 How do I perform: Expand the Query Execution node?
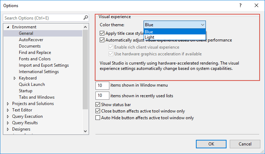click(8, 116)
